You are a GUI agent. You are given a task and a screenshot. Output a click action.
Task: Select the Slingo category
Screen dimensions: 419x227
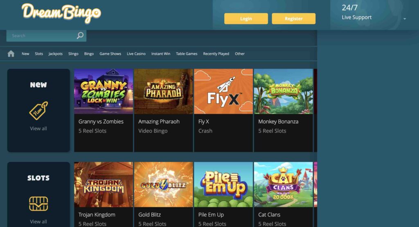pyautogui.click(x=73, y=54)
